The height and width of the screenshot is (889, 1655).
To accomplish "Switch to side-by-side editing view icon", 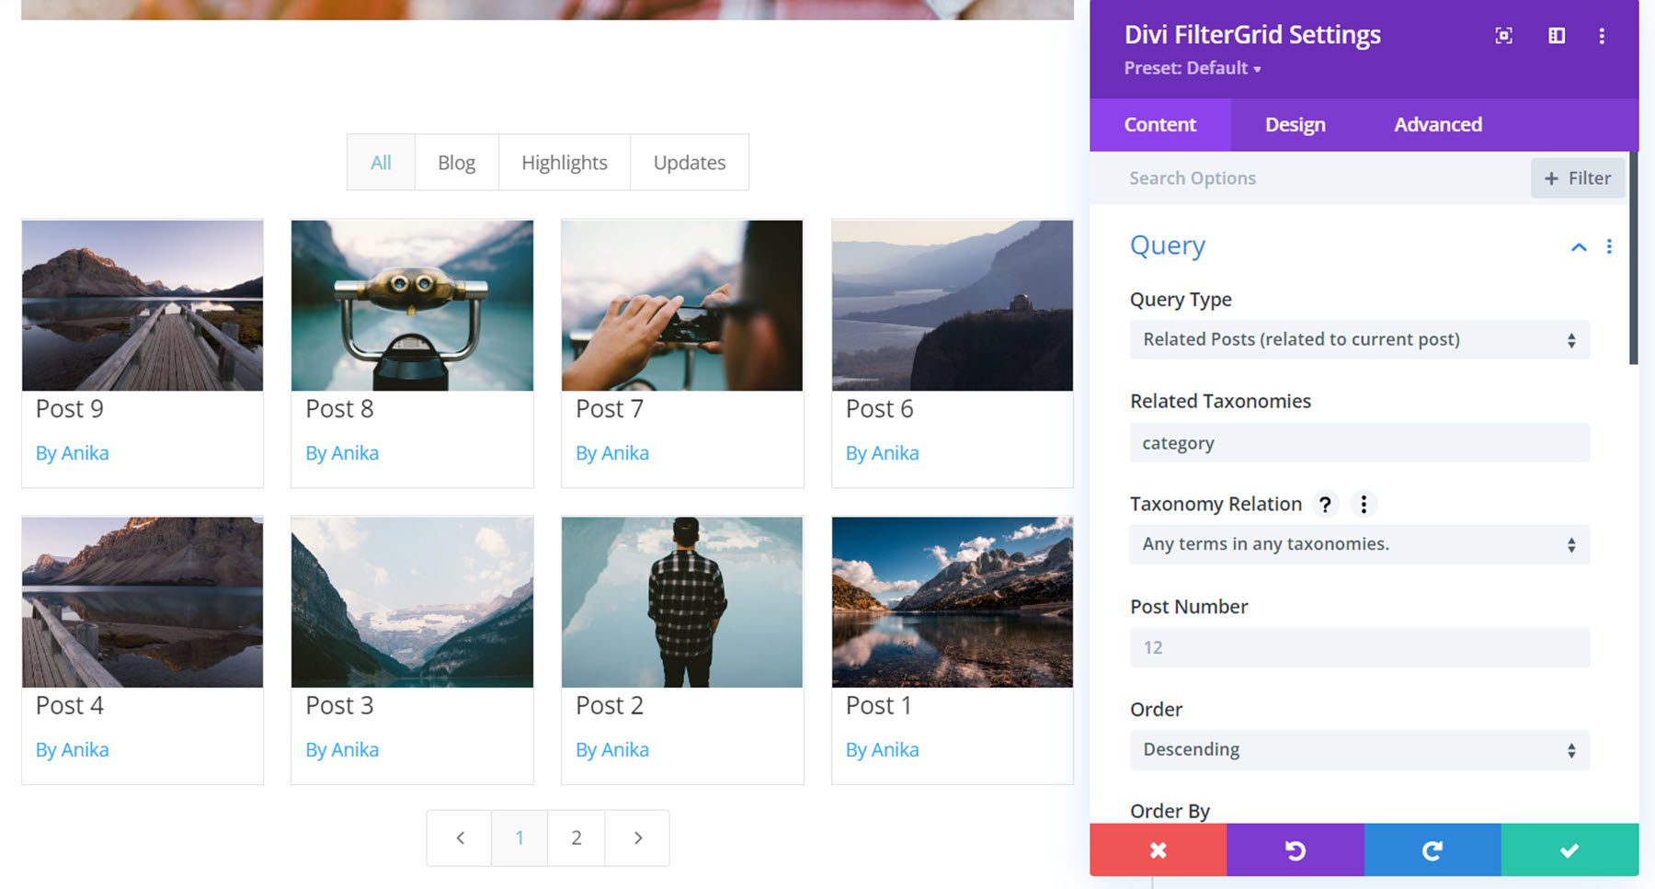I will coord(1557,36).
